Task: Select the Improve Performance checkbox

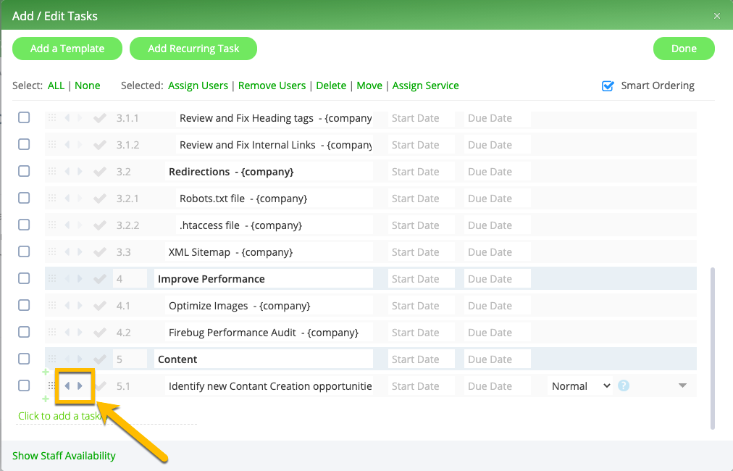Action: tap(24, 278)
